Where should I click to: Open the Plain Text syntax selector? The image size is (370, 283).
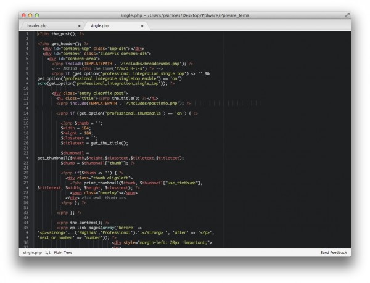(63, 252)
